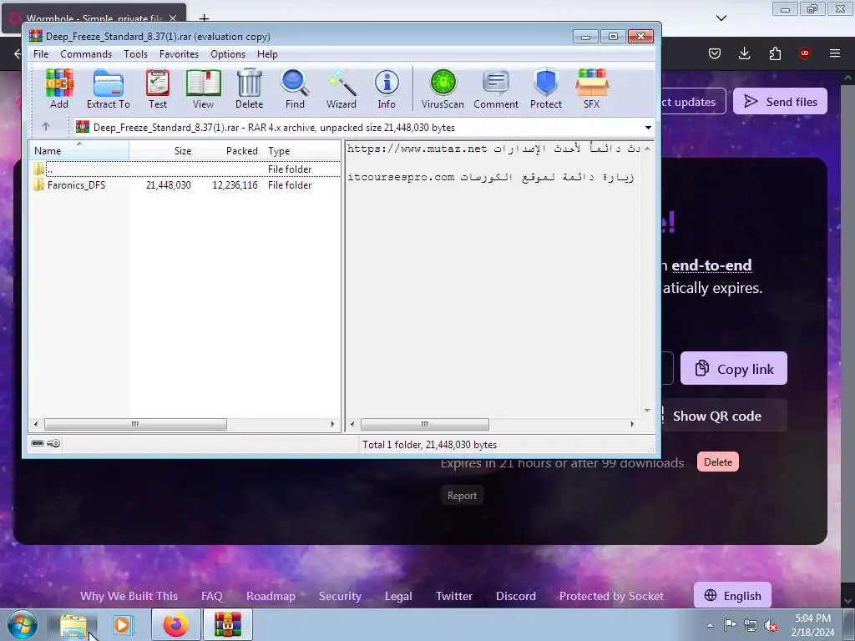Open Windows Media Player taskbar icon
855x641 pixels.
124,625
